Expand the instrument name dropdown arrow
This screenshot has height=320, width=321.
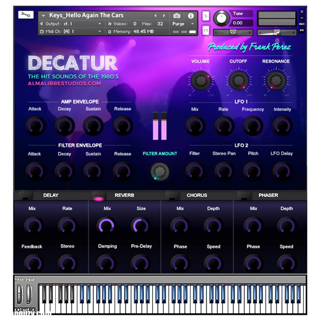tap(43, 15)
